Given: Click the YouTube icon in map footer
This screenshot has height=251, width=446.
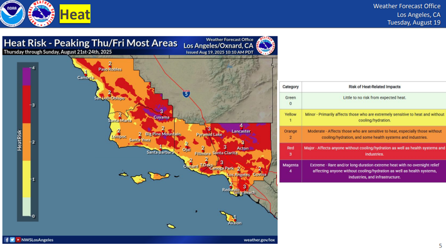Looking at the screenshot, I should click(18, 240).
